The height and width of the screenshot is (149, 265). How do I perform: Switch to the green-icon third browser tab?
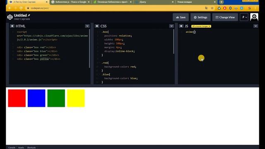(x=113, y=2)
